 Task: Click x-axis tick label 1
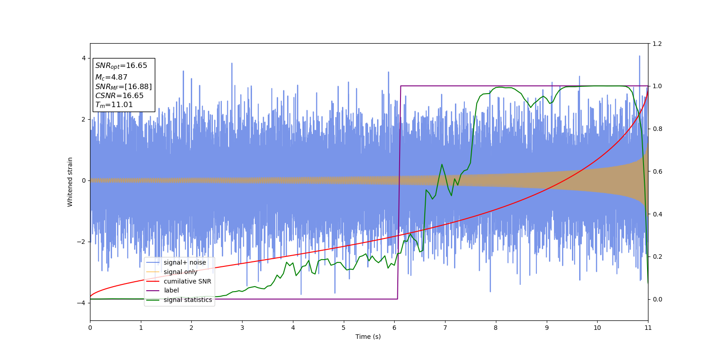pyautogui.click(x=141, y=328)
